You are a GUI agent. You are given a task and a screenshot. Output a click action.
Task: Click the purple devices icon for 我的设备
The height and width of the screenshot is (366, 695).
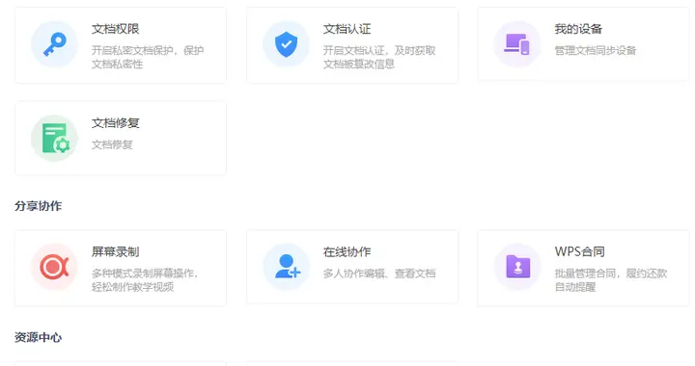click(x=517, y=44)
